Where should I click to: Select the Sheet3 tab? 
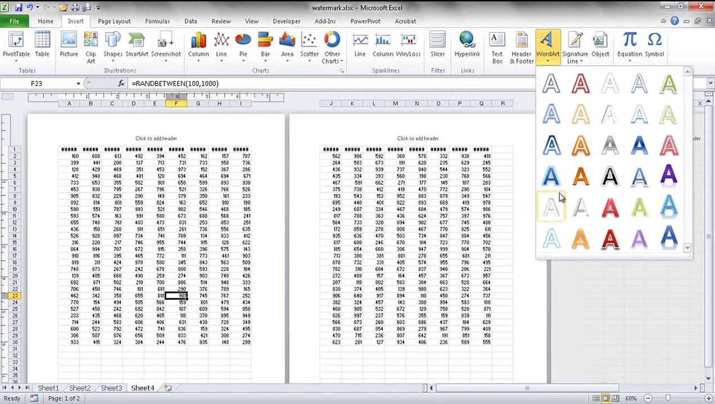(111, 388)
